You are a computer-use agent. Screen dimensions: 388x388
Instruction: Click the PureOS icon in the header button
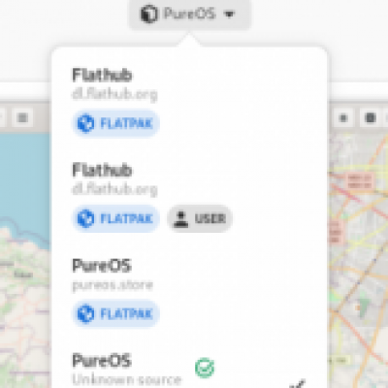pos(148,14)
